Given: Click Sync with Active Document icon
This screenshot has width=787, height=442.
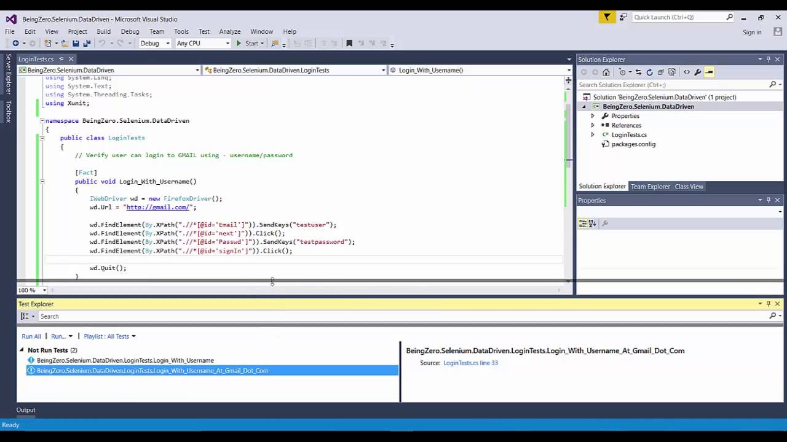Looking at the screenshot, I should point(638,72).
